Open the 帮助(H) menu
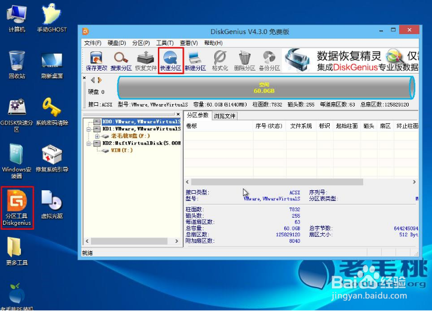This screenshot has width=432, height=311. point(213,43)
